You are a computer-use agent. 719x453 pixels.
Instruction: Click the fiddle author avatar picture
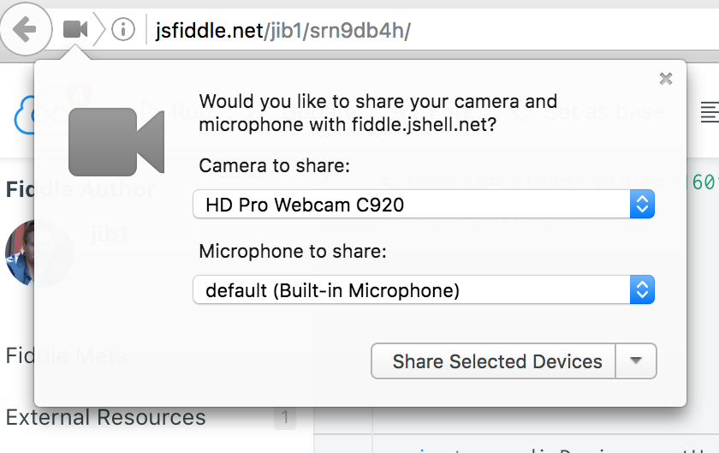tap(19, 253)
